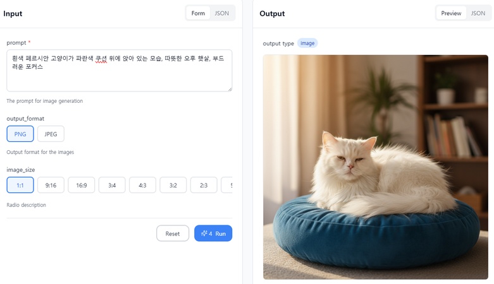Run the image generation
Screen dimensions: 494x284
[x=213, y=234]
